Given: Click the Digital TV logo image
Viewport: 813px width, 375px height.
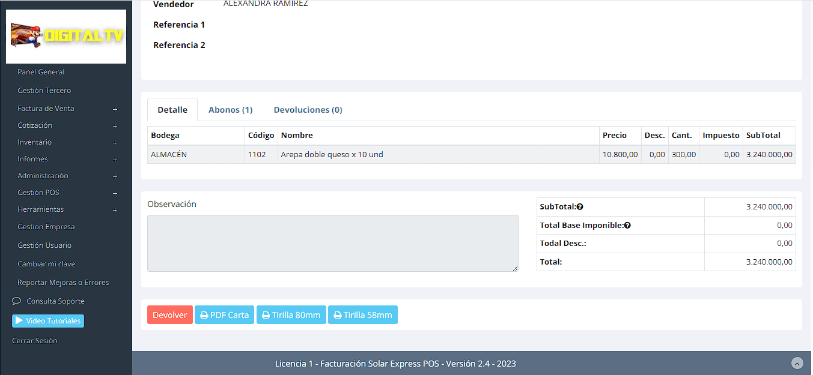Looking at the screenshot, I should tap(66, 37).
